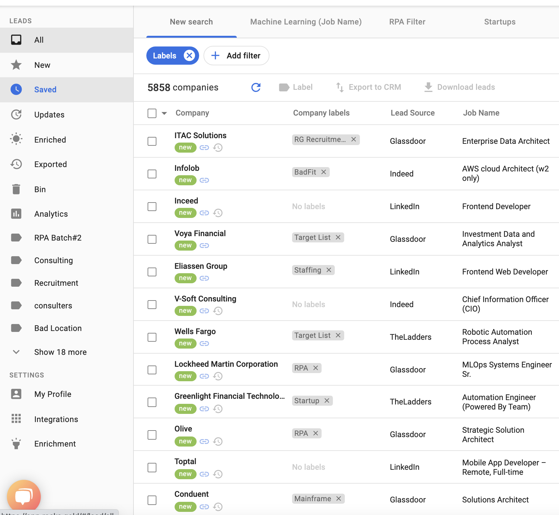The height and width of the screenshot is (515, 559).
Task: Select the Infolob row checkbox
Action: 152,174
